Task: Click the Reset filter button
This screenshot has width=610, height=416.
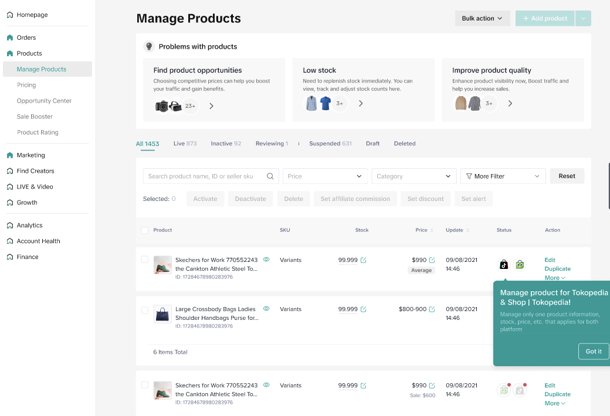Action: click(x=567, y=176)
